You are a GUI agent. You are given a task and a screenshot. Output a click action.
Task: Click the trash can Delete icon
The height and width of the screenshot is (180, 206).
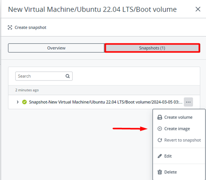(159, 172)
